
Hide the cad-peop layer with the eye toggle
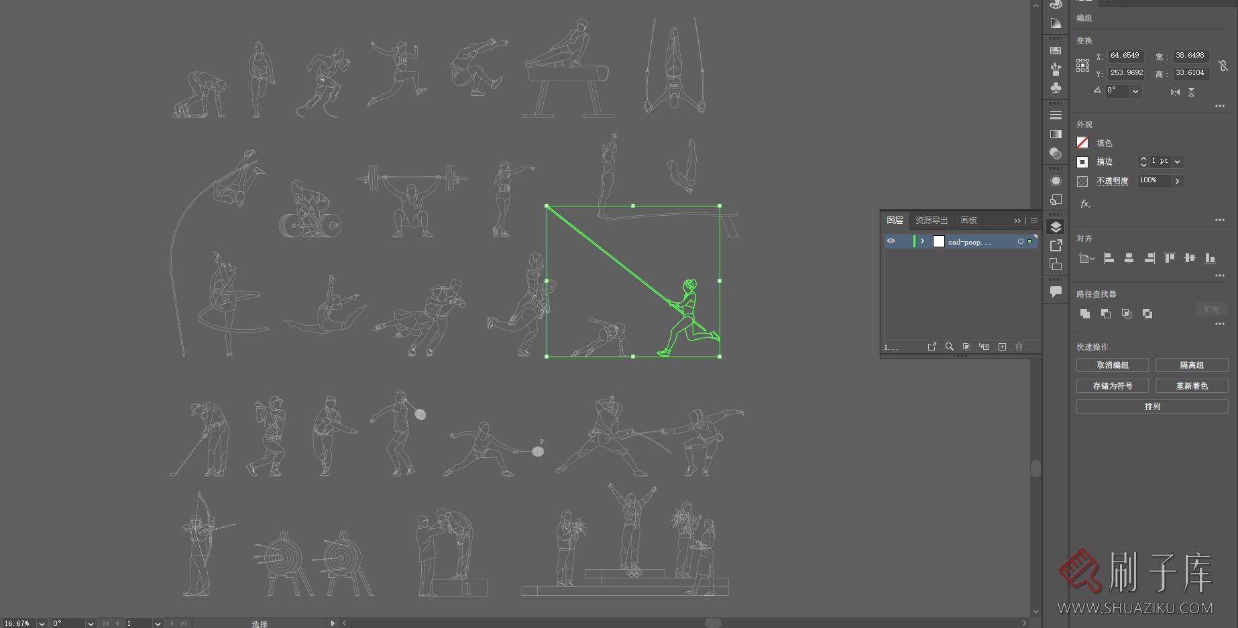(891, 241)
